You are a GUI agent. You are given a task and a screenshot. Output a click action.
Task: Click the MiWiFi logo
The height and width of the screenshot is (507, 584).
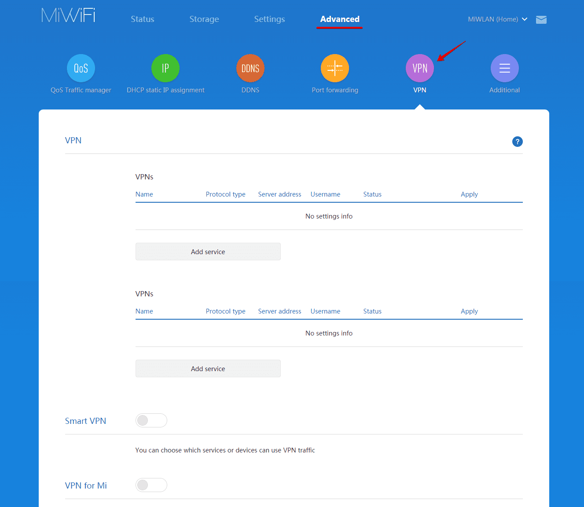(x=67, y=15)
